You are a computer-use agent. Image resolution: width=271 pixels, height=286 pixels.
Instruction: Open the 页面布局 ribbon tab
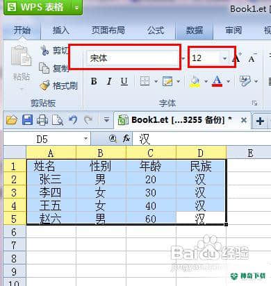[108, 30]
